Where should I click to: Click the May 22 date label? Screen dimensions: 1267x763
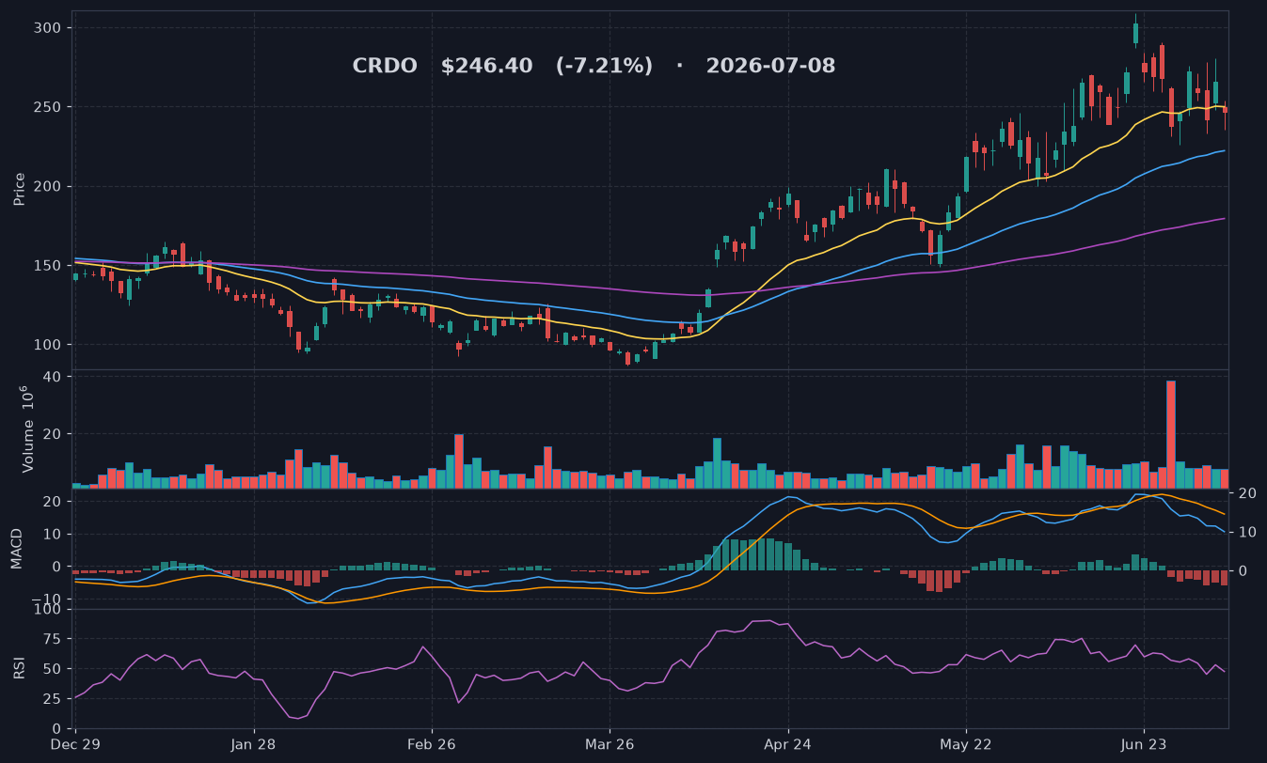966,742
